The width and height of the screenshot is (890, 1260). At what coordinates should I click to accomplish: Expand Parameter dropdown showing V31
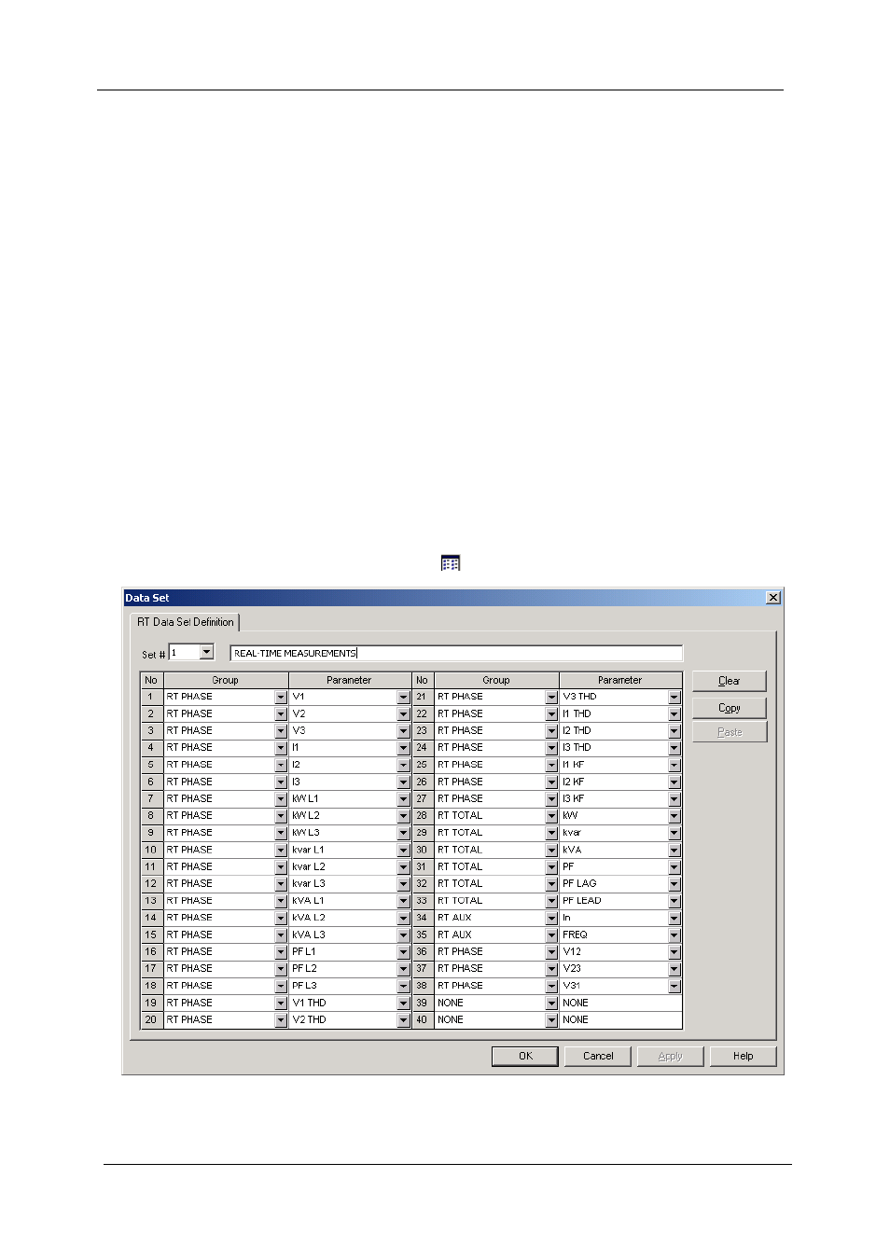coord(674,987)
